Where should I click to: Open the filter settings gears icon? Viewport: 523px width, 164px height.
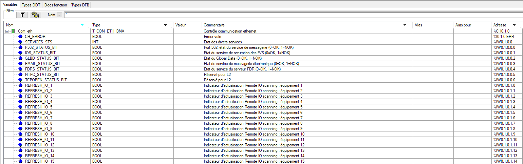point(35,15)
